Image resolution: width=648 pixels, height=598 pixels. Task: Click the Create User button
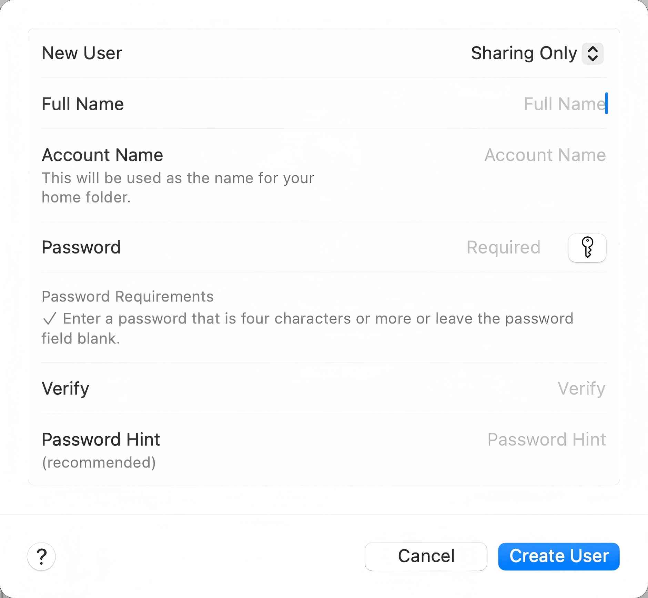pyautogui.click(x=559, y=556)
